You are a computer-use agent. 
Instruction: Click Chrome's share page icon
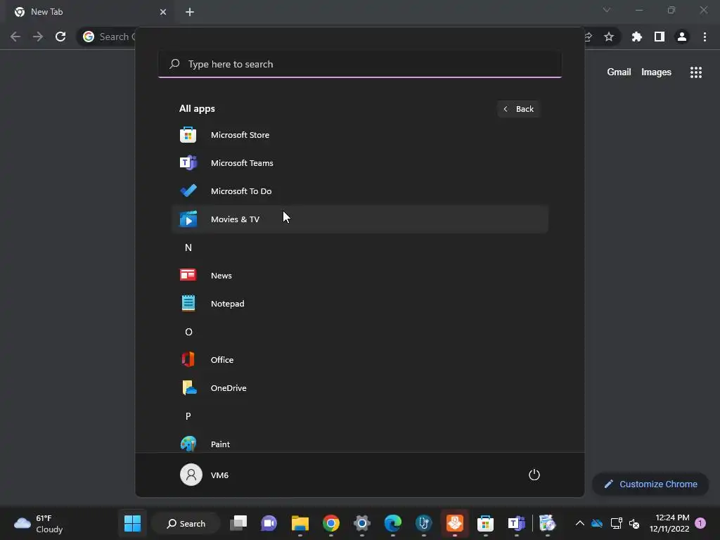(588, 37)
